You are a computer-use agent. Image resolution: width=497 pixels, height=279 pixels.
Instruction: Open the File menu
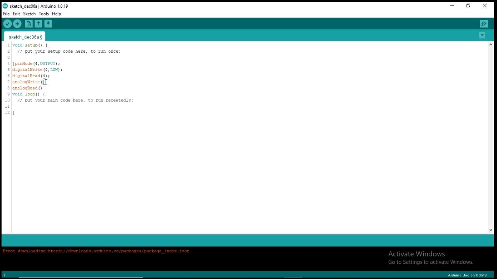point(6,14)
